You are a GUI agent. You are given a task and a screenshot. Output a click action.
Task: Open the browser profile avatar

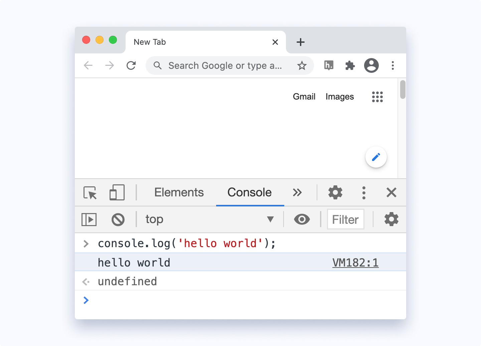coord(371,65)
